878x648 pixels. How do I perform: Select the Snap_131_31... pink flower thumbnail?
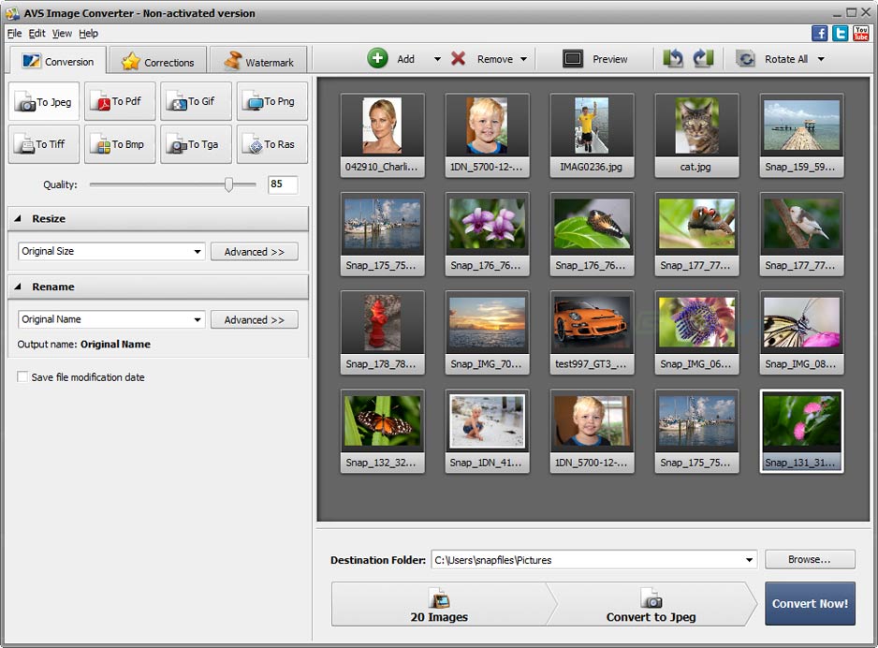801,431
